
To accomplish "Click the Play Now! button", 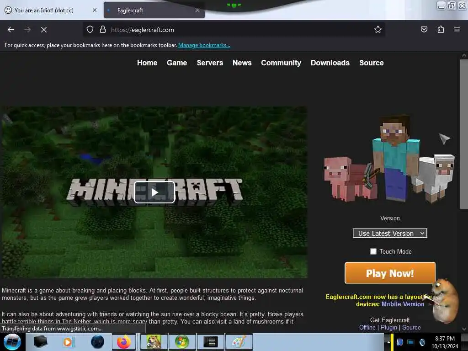I will tap(390, 273).
